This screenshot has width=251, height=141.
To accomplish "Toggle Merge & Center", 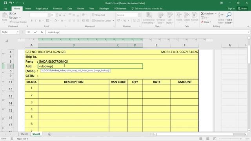I will point(102,21).
